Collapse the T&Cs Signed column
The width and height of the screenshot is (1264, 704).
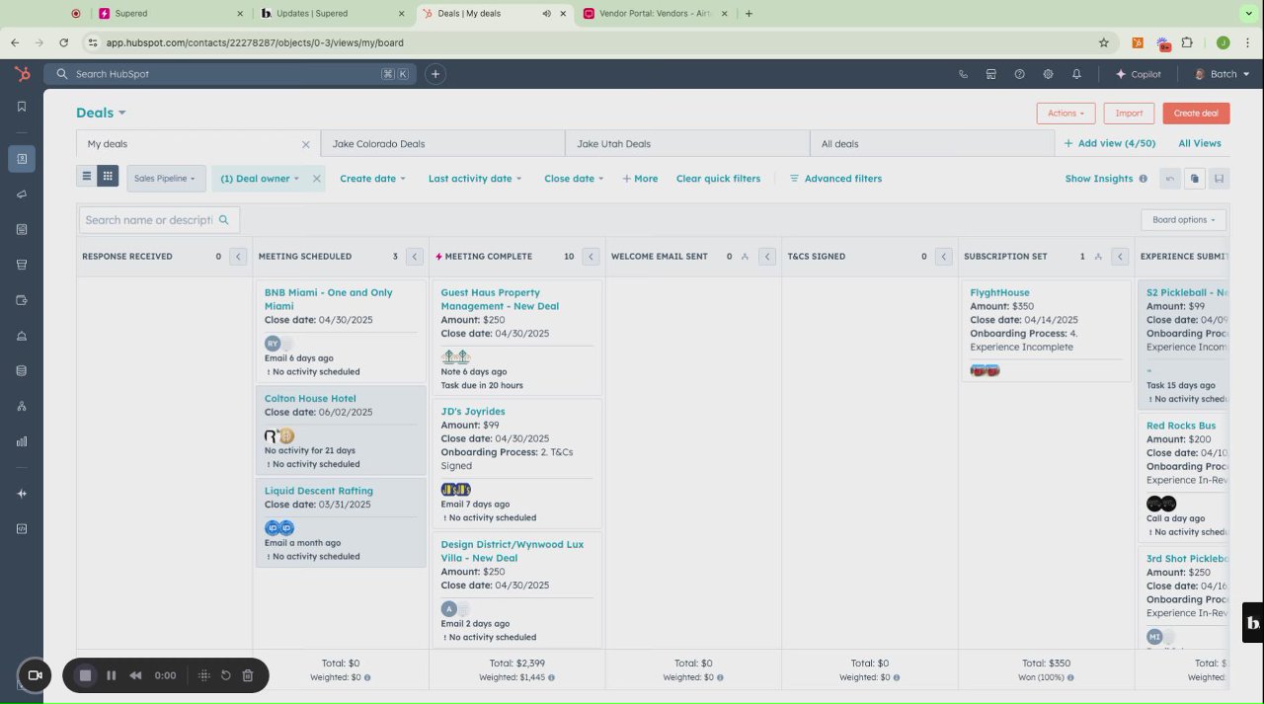[944, 257]
